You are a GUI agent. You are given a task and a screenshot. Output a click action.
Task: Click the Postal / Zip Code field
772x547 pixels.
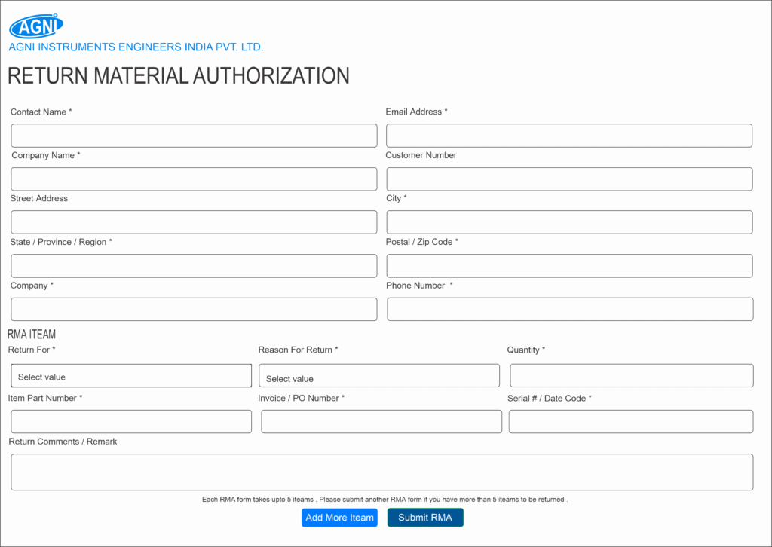click(x=568, y=266)
